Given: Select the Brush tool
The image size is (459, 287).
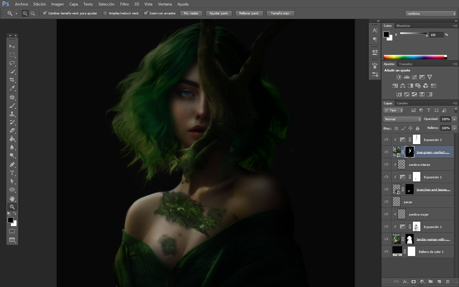Looking at the screenshot, I should tap(12, 106).
